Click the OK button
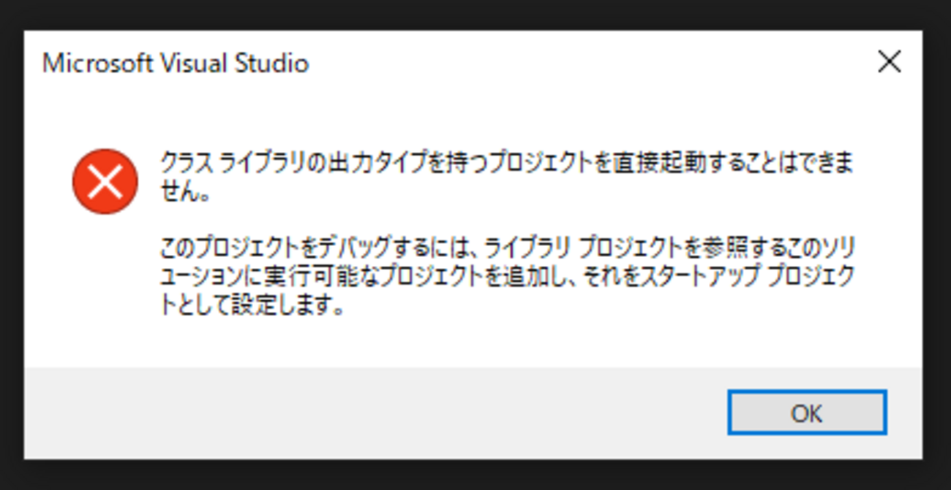This screenshot has width=951, height=490. tap(807, 413)
